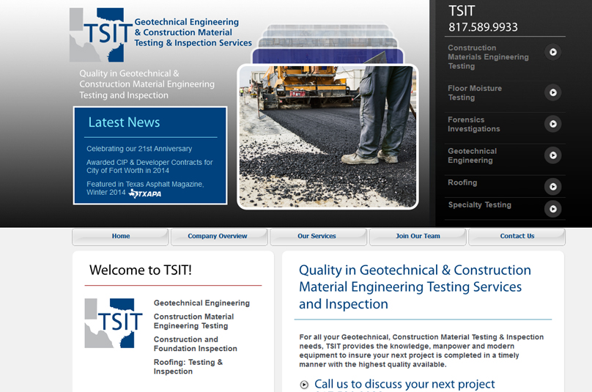Open Geotechnical Engineering sidebar link
The image size is (592, 392).
pos(472,155)
